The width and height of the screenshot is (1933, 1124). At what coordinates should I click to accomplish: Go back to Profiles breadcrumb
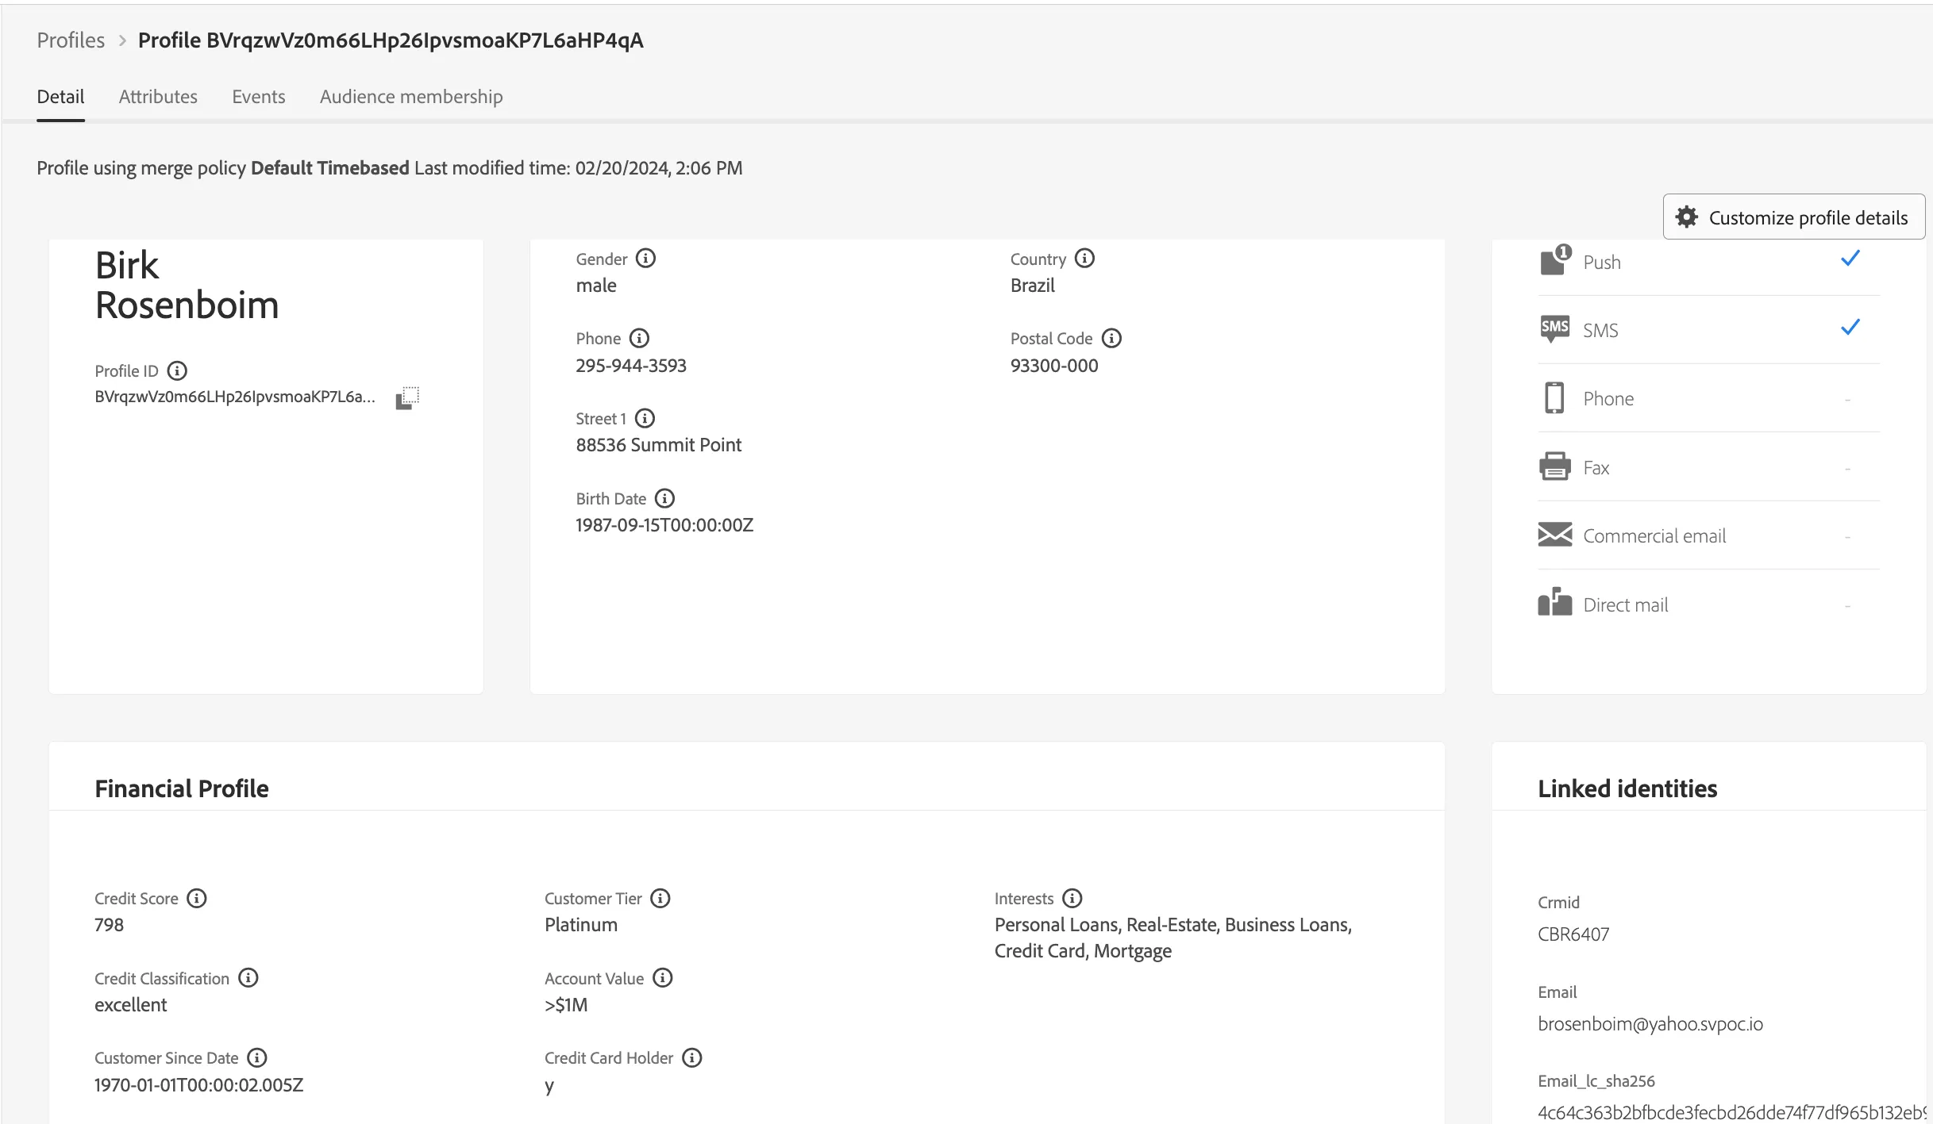(x=71, y=40)
